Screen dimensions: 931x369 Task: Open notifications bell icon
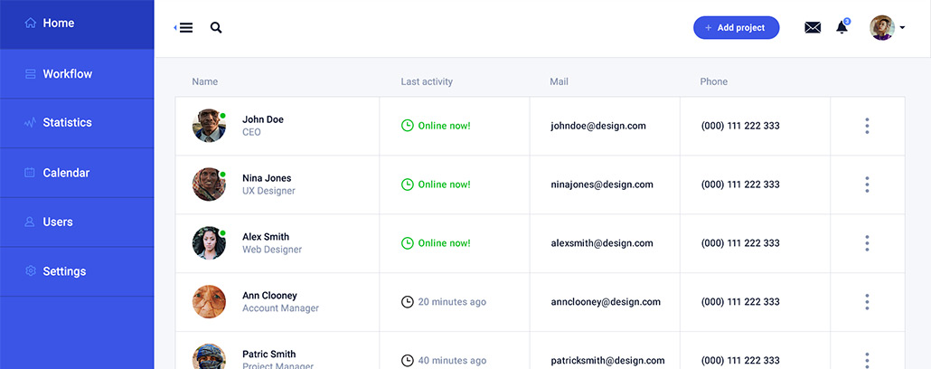click(x=842, y=27)
